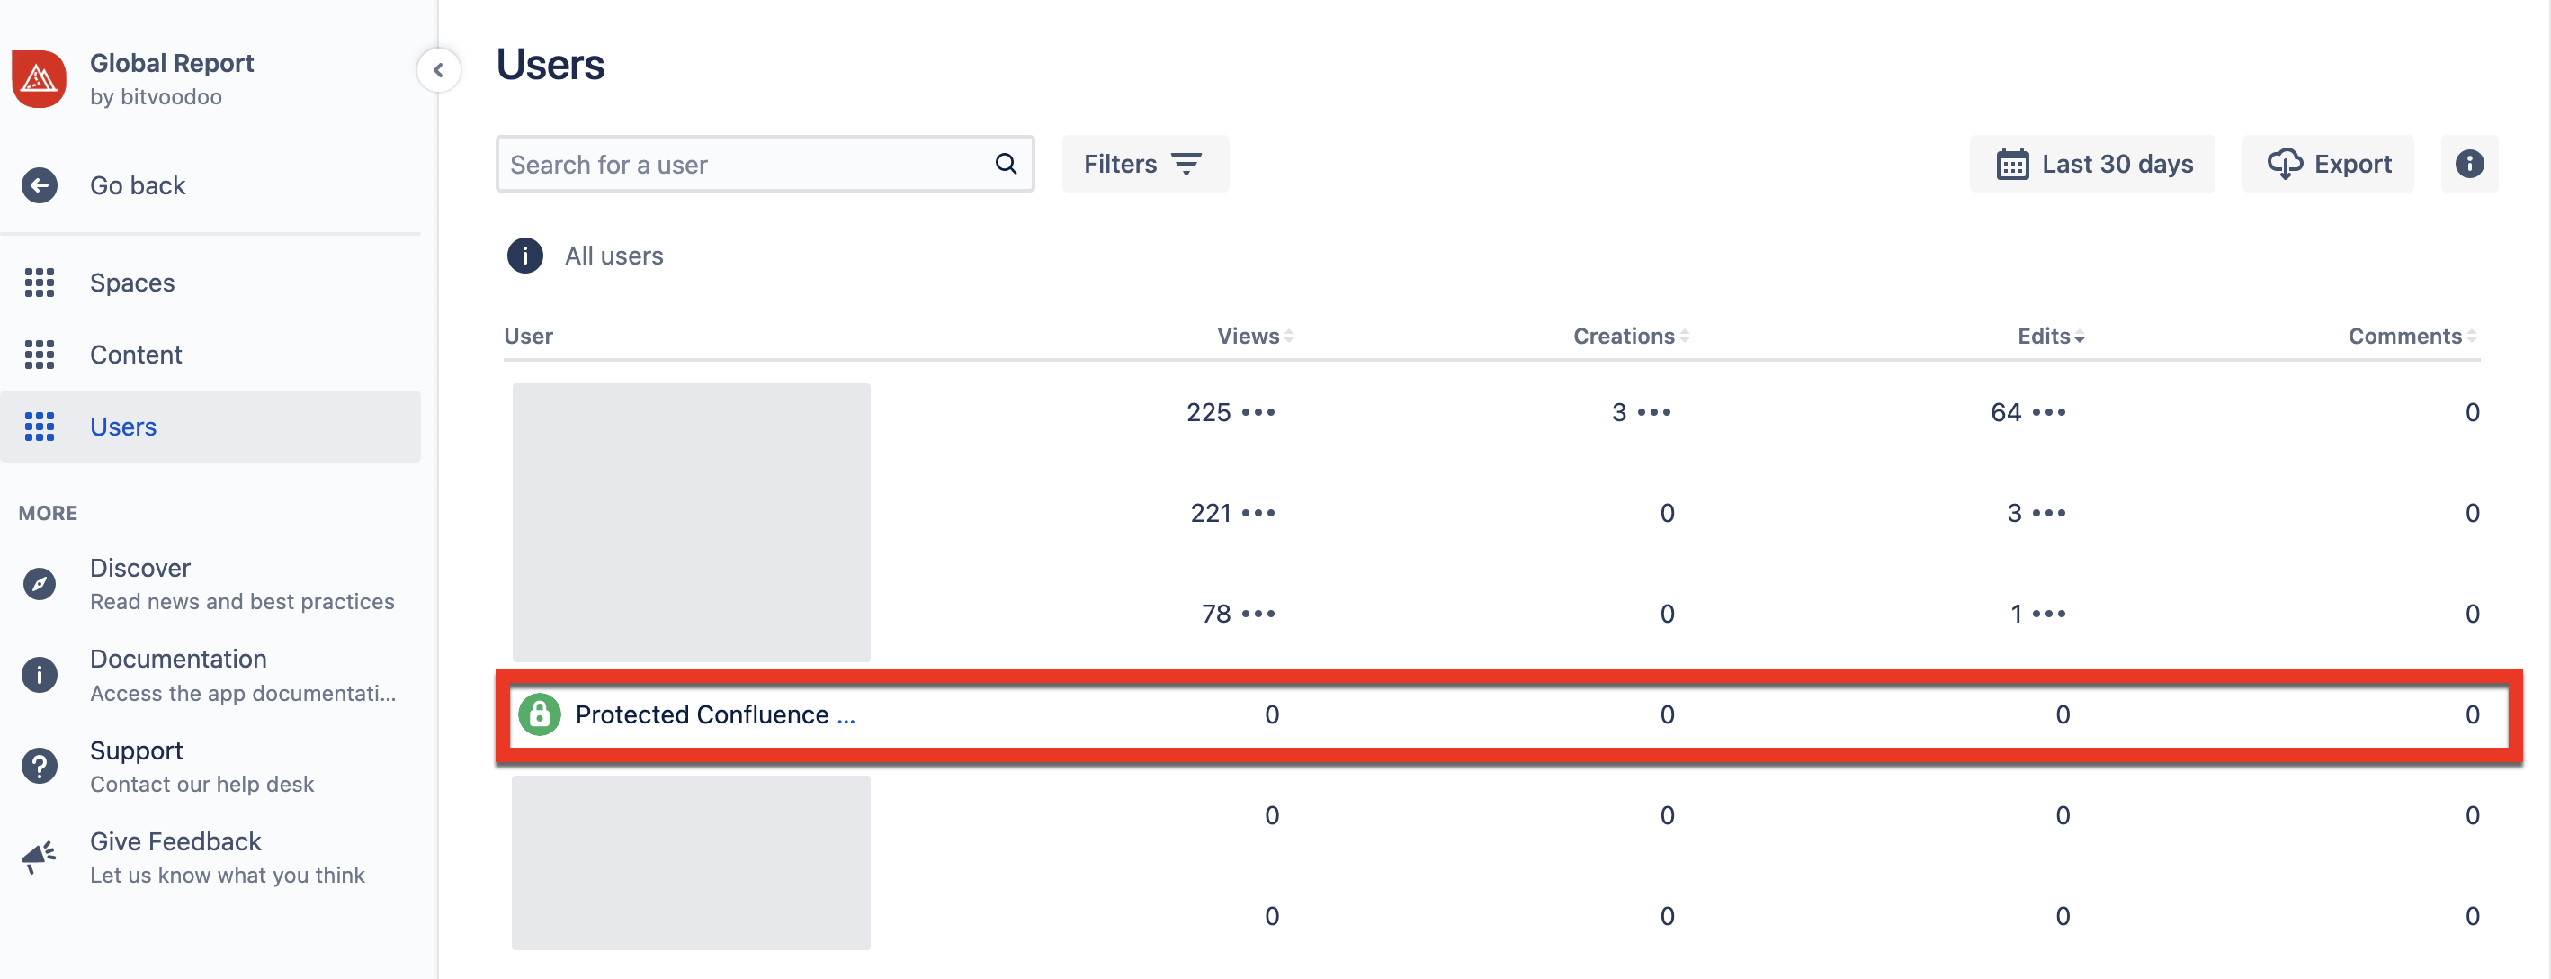Click the Users grid icon
Image resolution: width=2551 pixels, height=979 pixels.
(40, 427)
